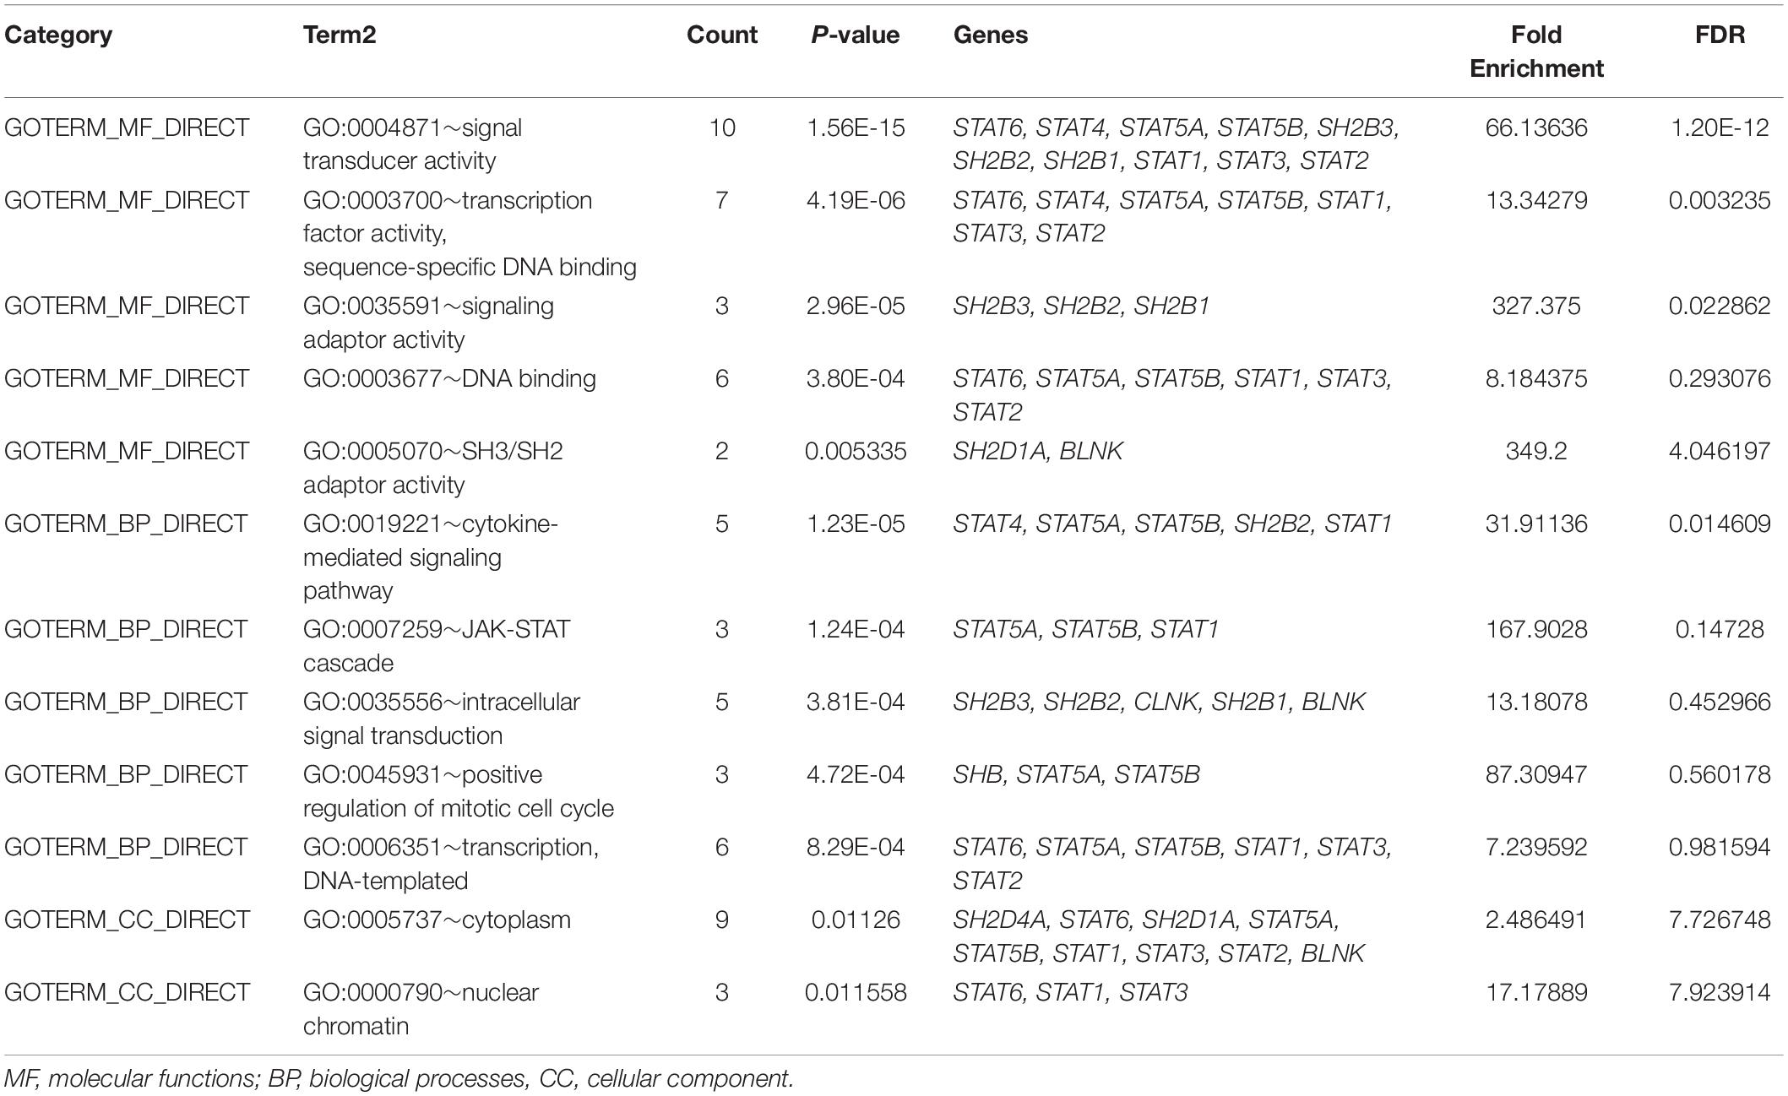Viewport: 1788px width, 1096px height.
Task: Click P-value 0.01126
Action: click(x=856, y=920)
